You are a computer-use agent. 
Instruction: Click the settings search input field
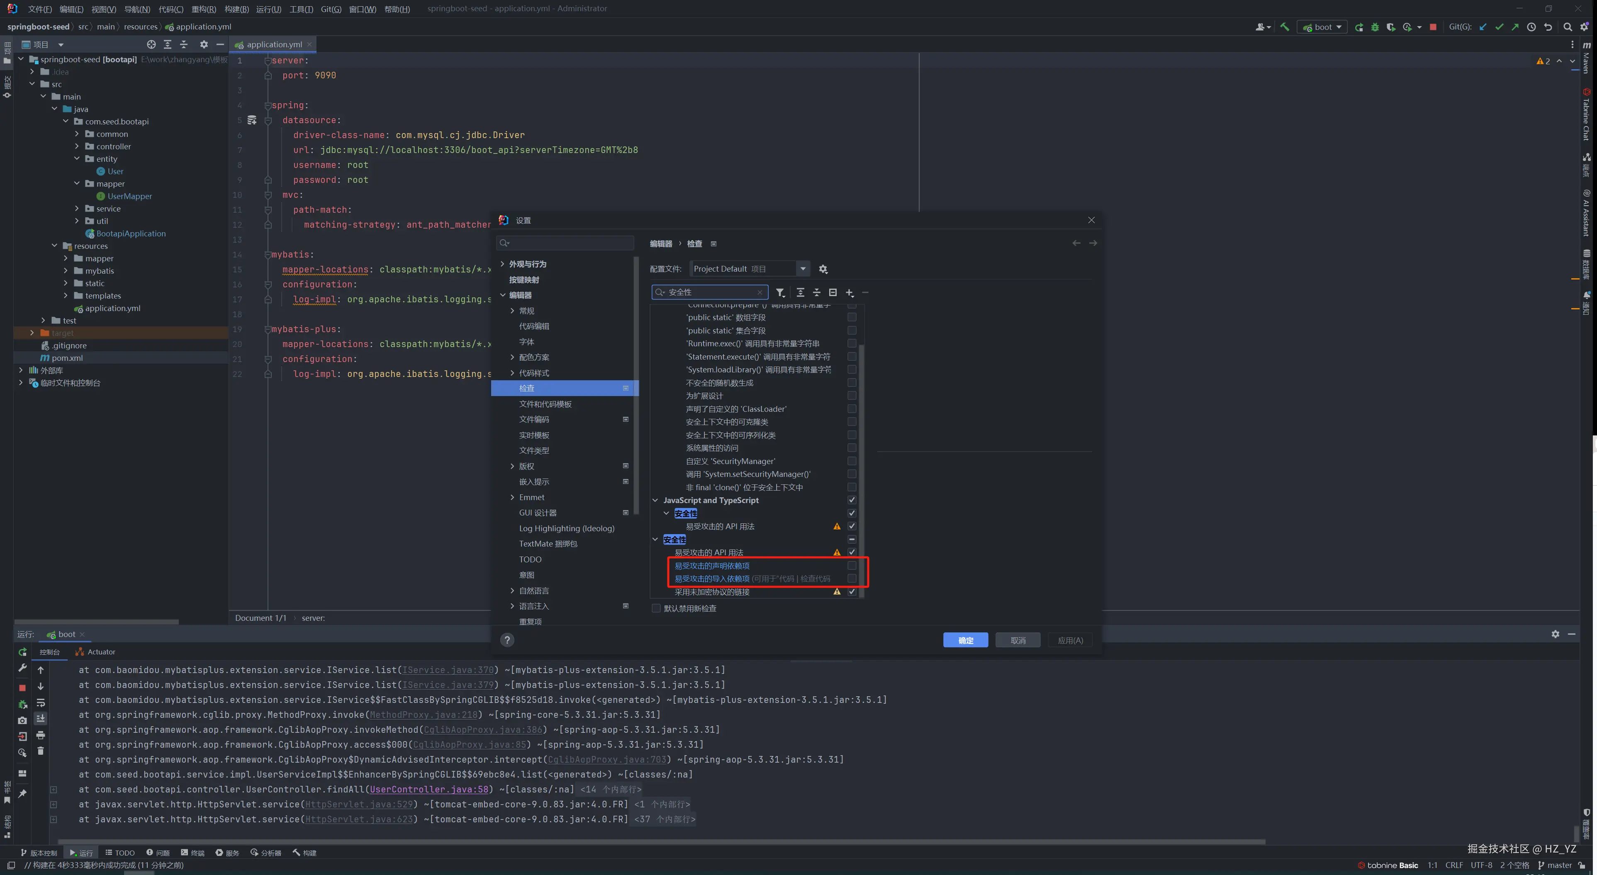click(565, 243)
